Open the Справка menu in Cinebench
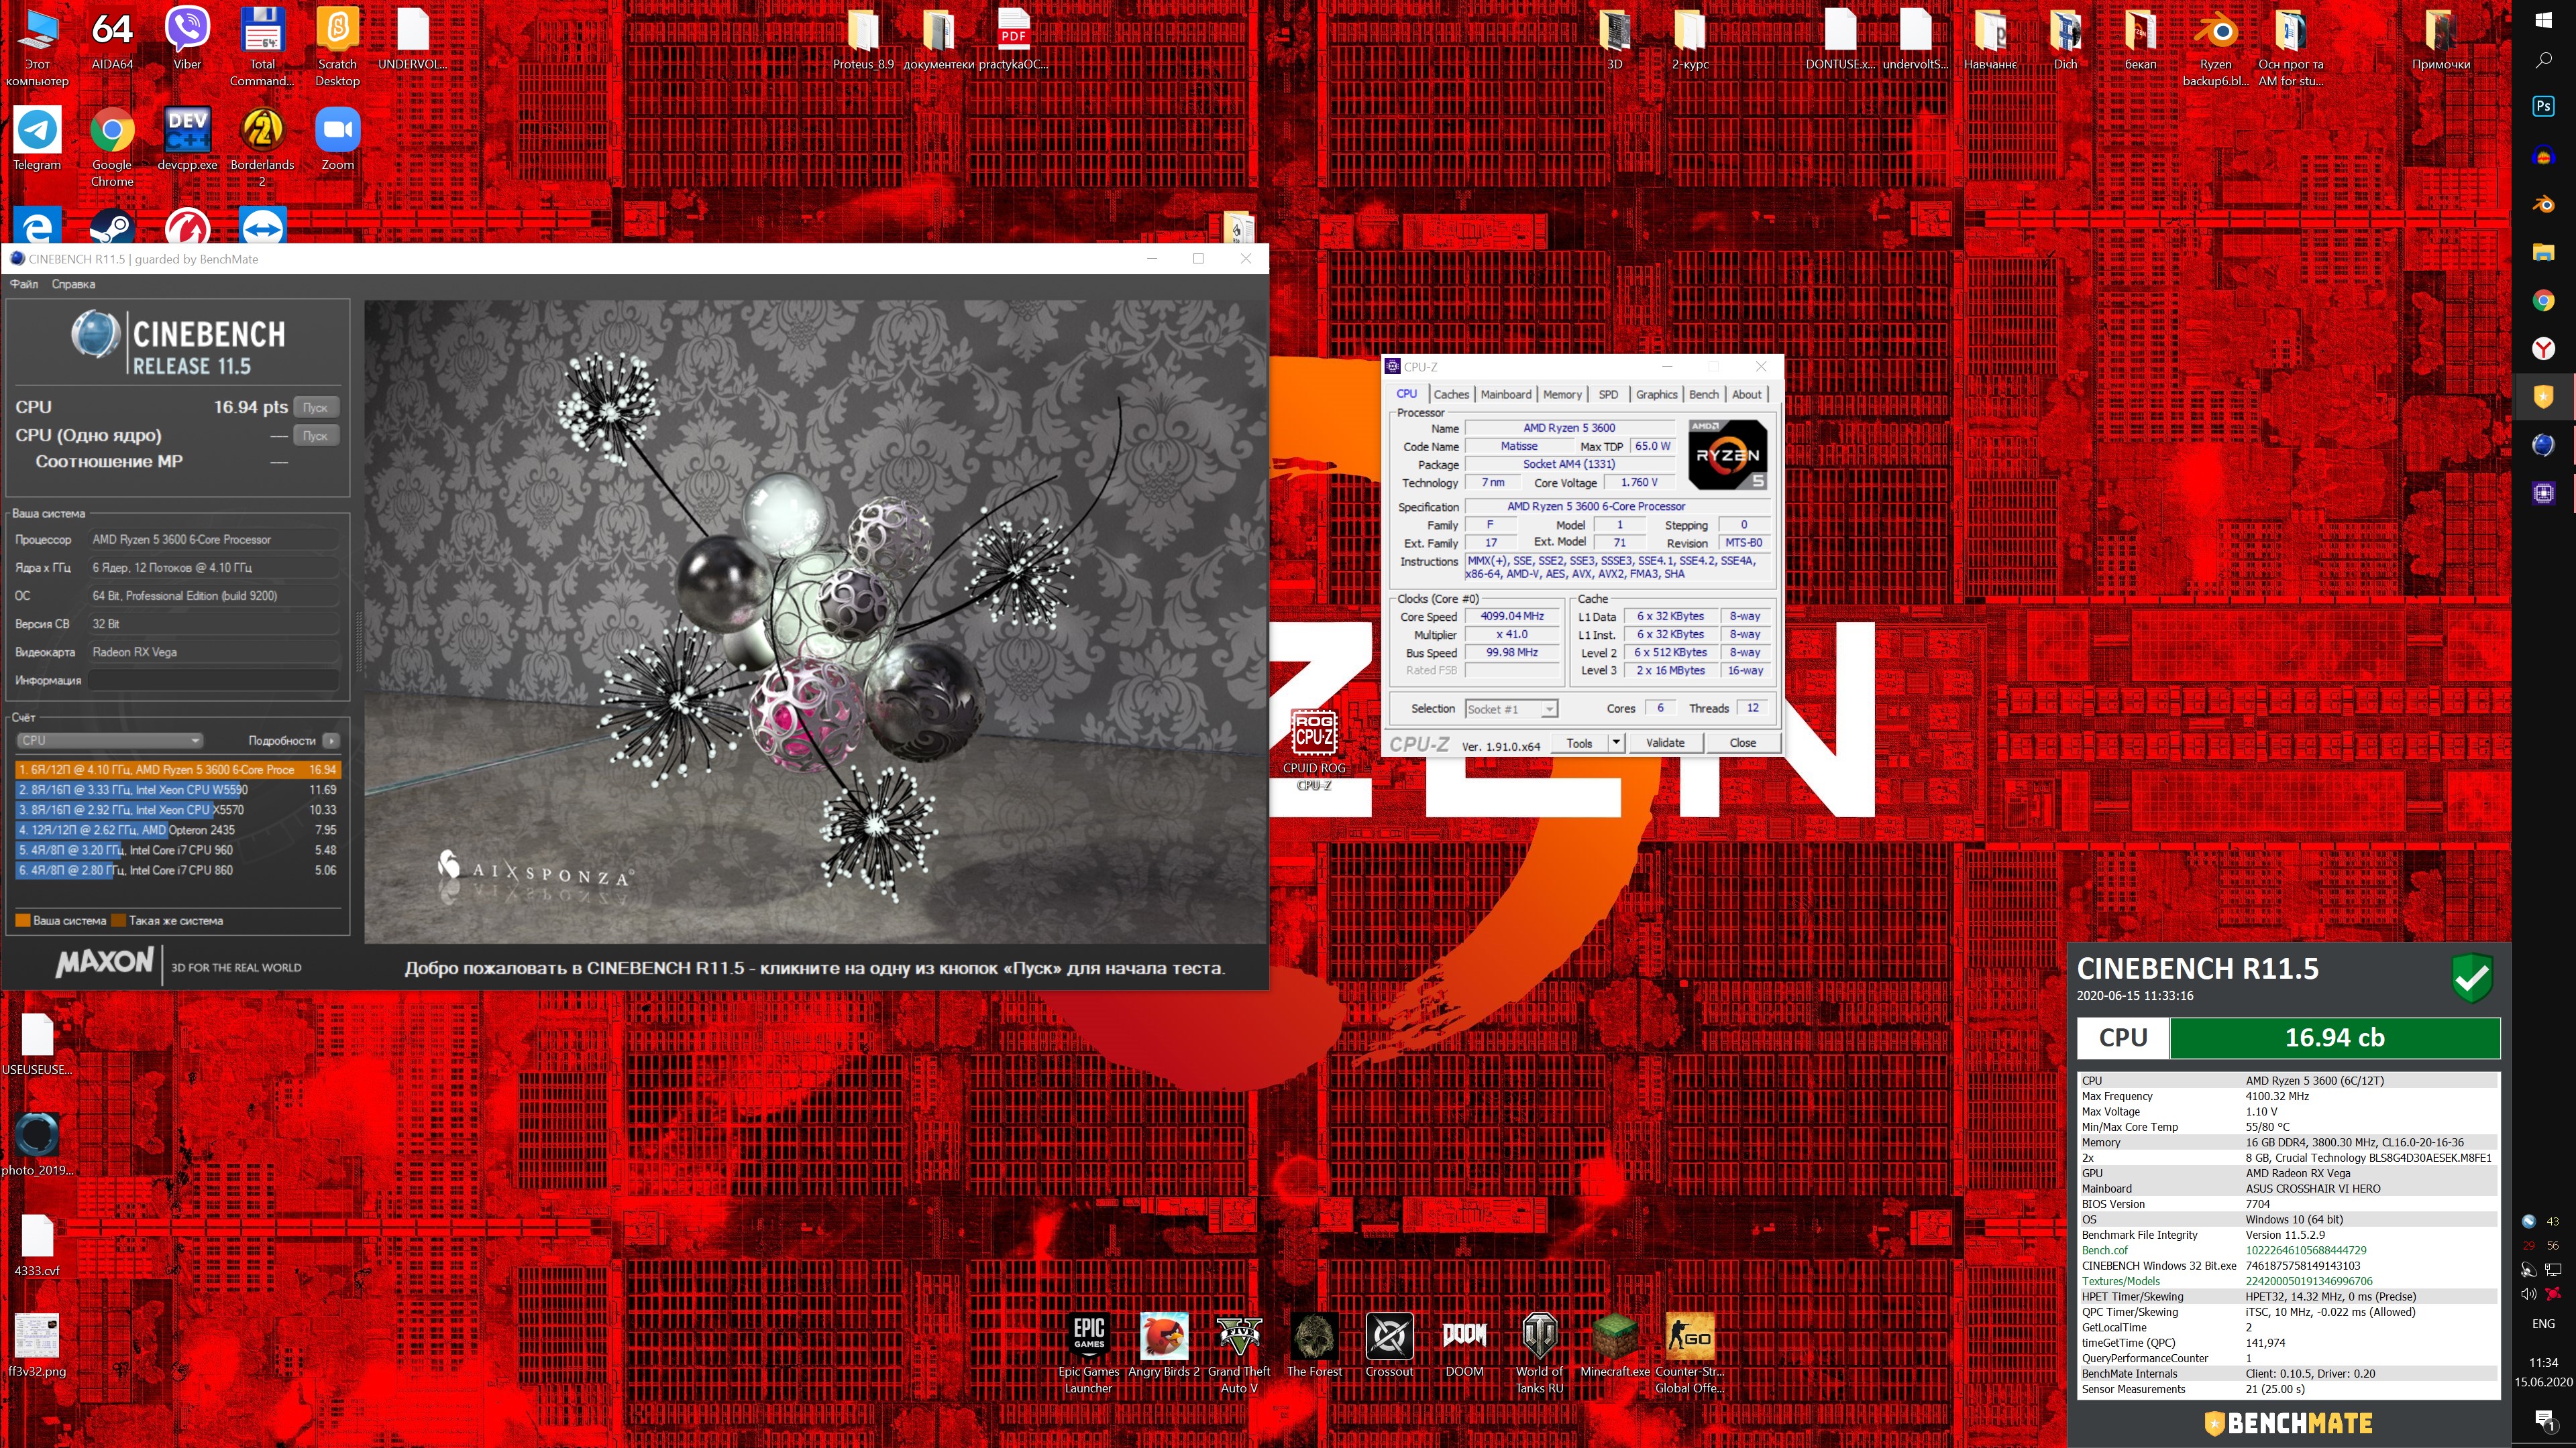2576x1448 pixels. (x=73, y=284)
